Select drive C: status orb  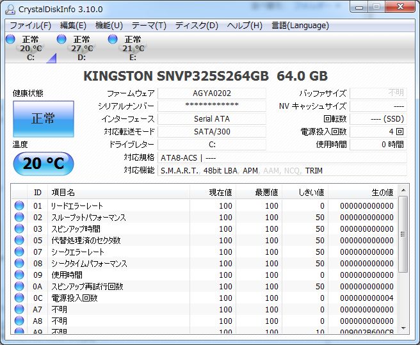click(x=10, y=39)
